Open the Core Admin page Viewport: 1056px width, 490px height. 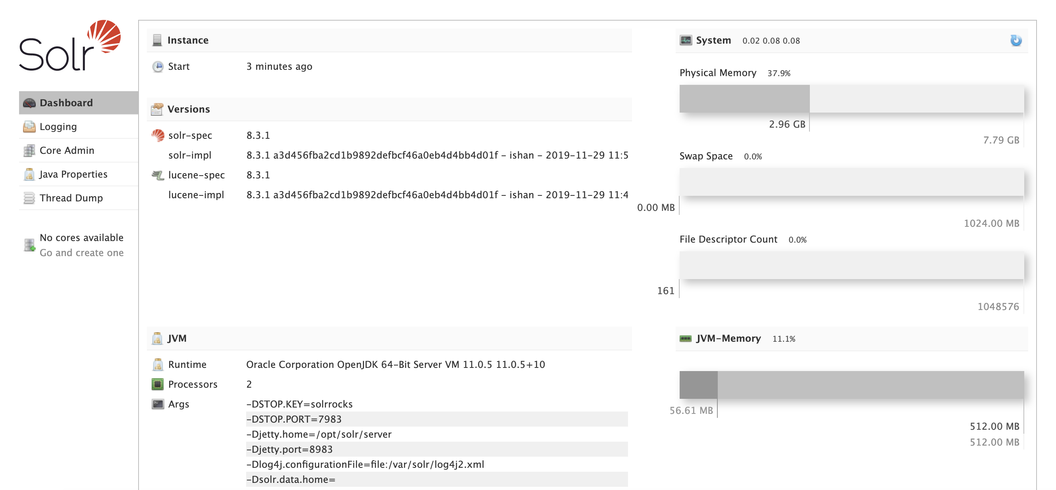click(67, 150)
